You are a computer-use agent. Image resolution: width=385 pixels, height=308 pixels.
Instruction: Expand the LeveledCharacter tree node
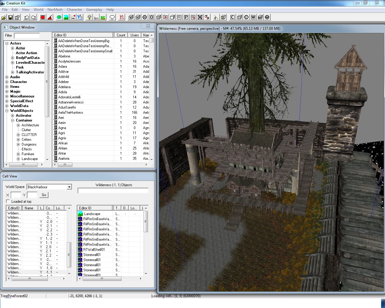coord(13,63)
